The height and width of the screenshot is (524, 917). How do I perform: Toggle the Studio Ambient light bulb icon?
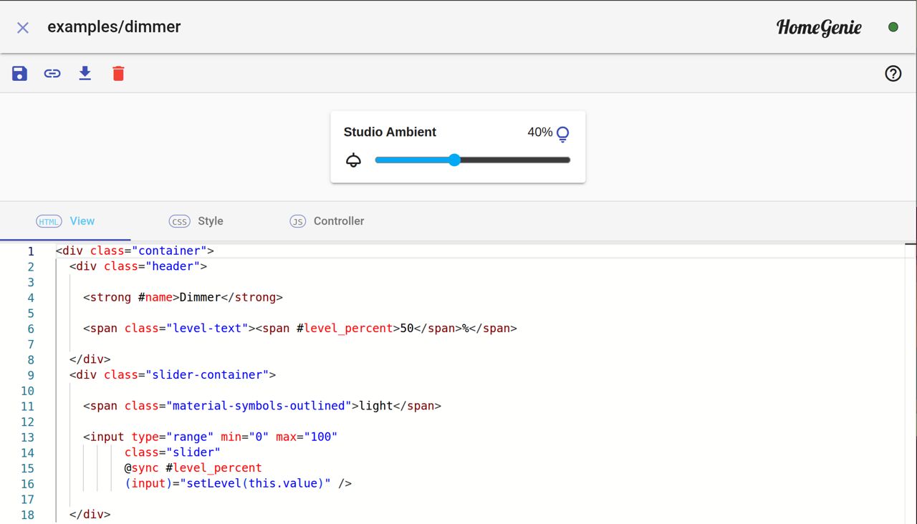563,133
